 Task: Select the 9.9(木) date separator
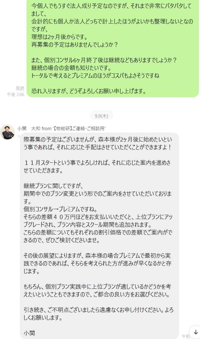click(x=102, y=116)
